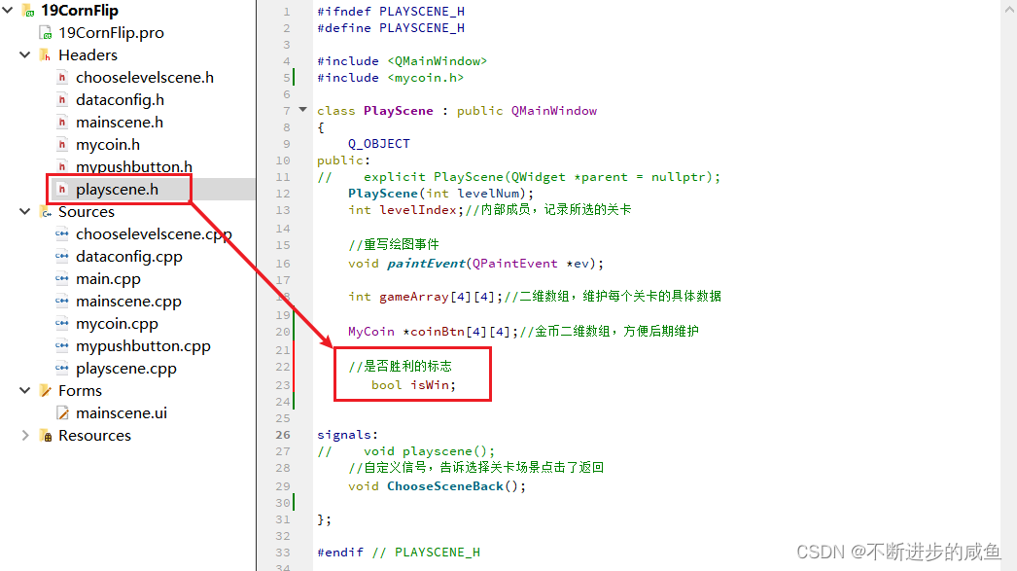Expand the Resources folder
Screen dimensions: 1017x571
click(24, 436)
